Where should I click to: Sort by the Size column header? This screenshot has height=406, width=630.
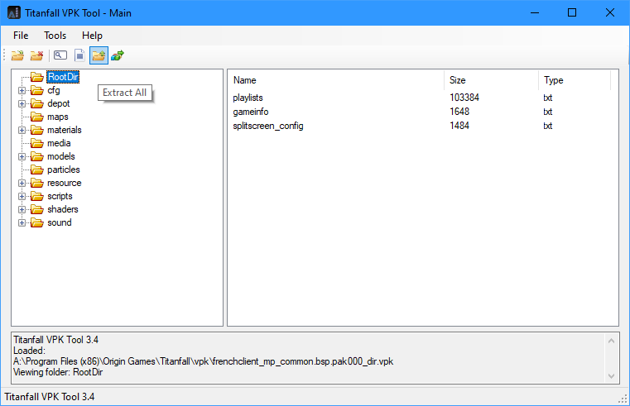492,80
